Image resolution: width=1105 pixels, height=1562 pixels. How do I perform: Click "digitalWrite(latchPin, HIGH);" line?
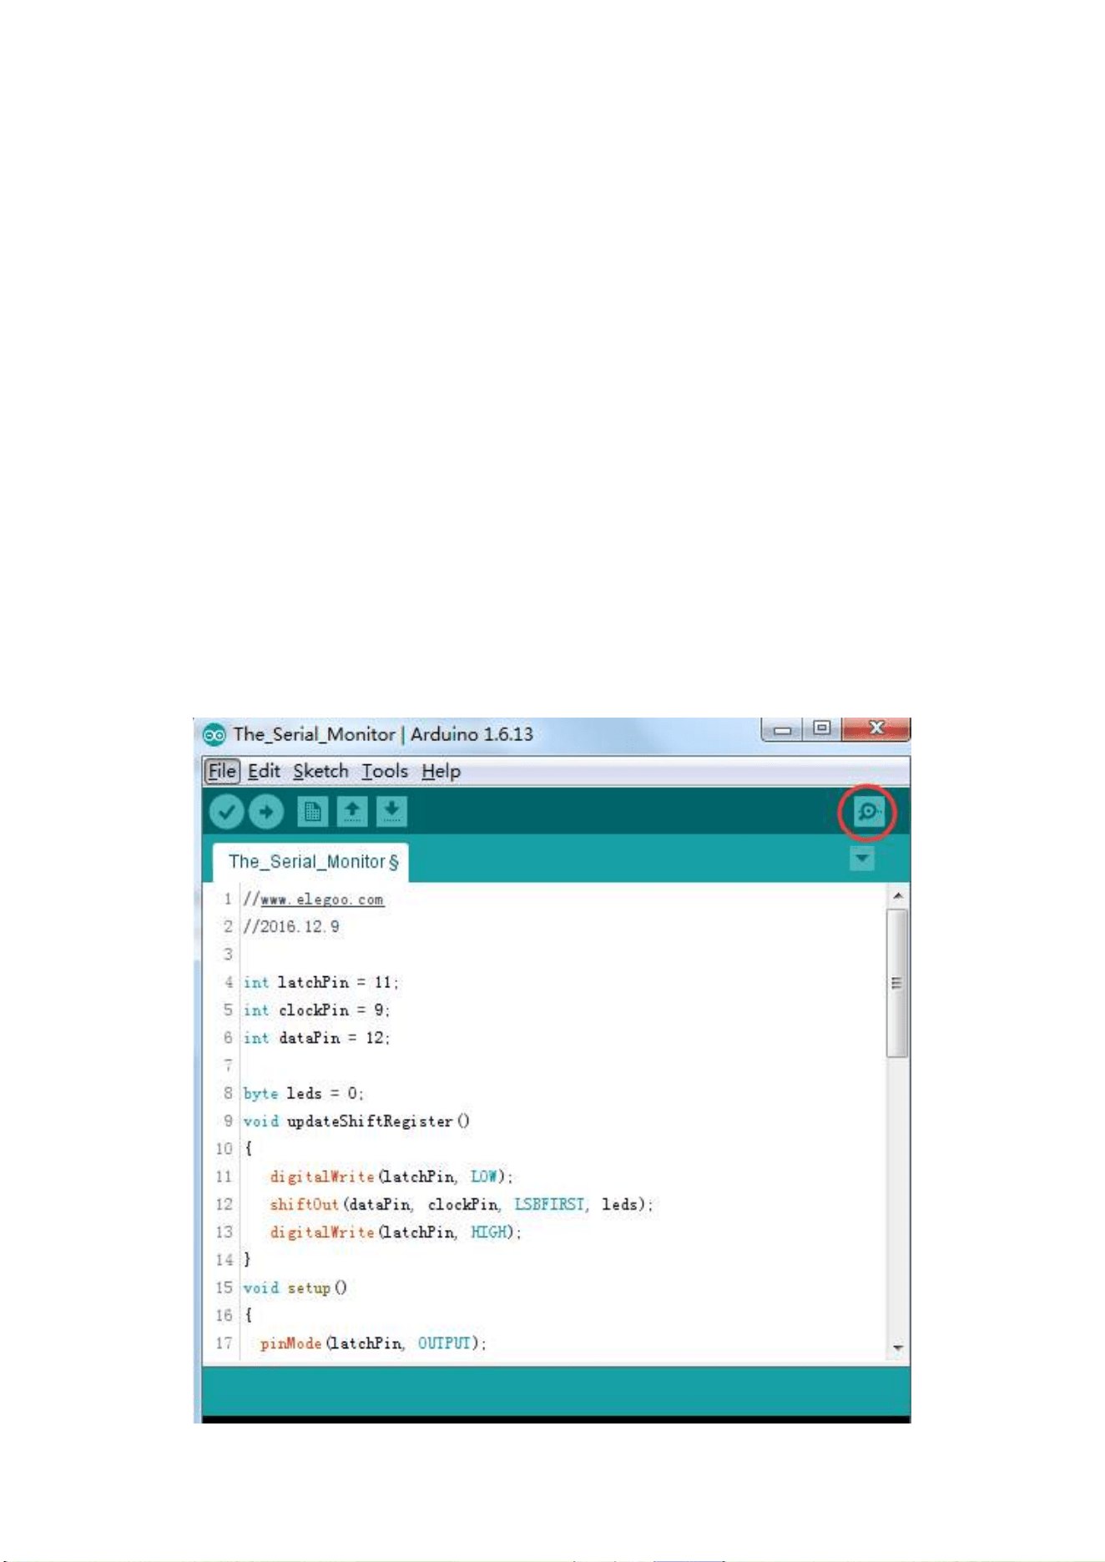(x=396, y=1232)
